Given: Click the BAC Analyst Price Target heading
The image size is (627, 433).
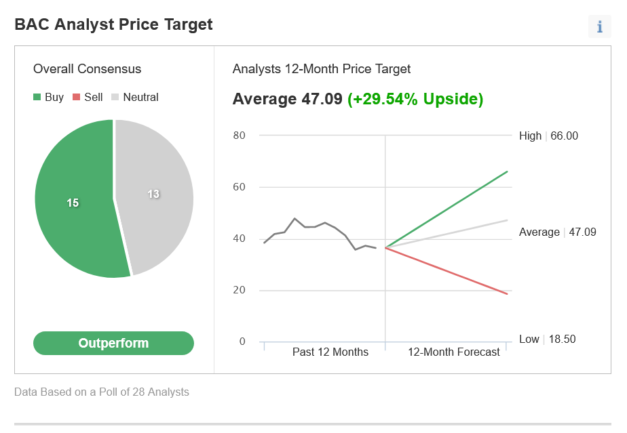Looking at the screenshot, I should tap(113, 24).
